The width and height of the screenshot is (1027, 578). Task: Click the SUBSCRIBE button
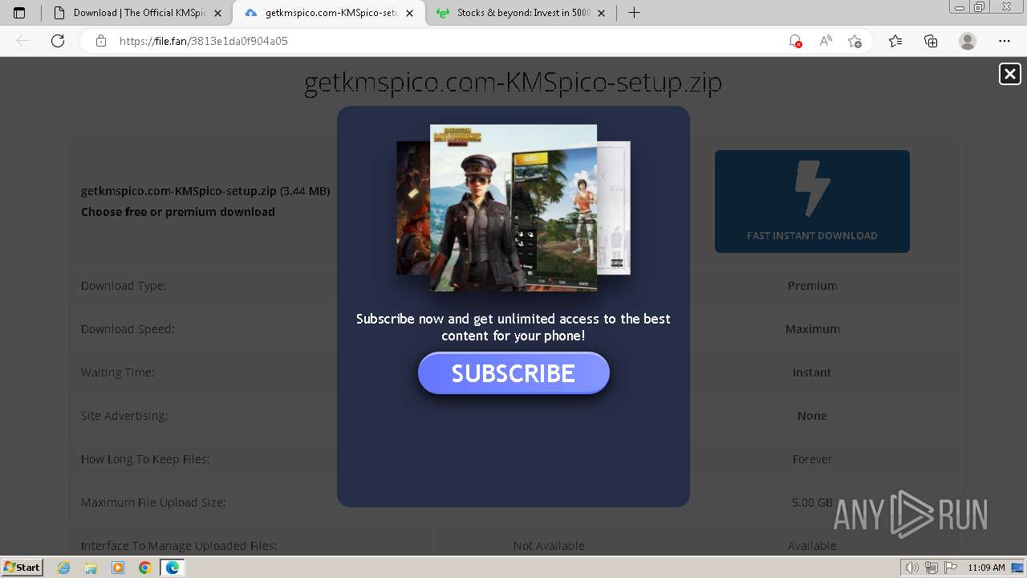513,373
